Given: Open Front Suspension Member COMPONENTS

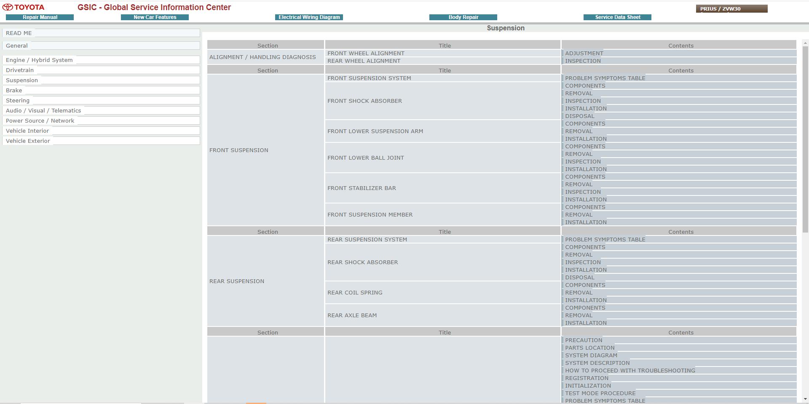Looking at the screenshot, I should 585,207.
